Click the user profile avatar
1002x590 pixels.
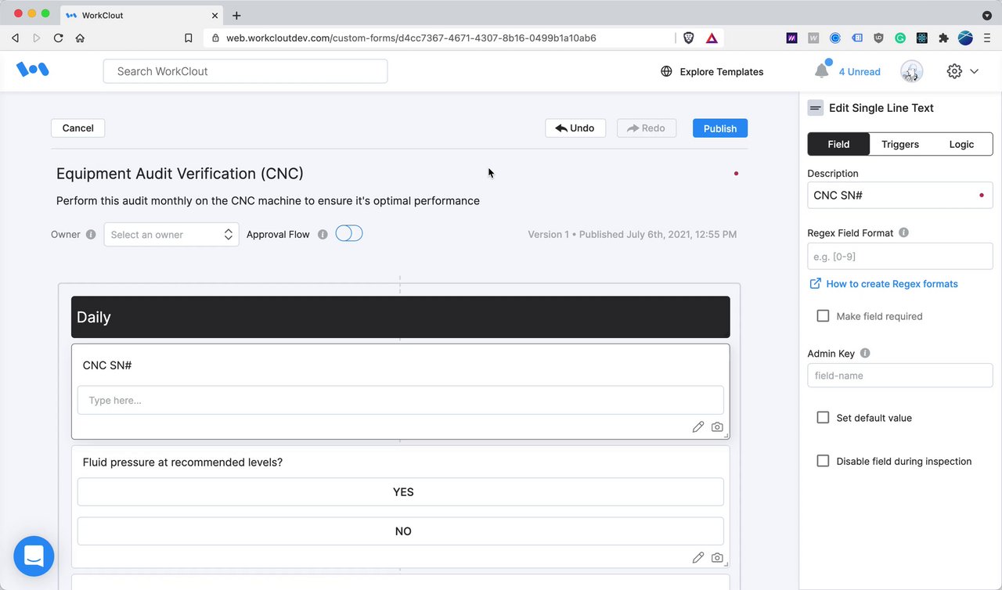click(911, 71)
